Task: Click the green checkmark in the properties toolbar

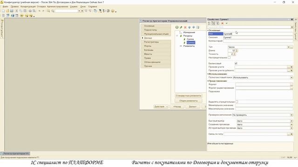Action: point(227,23)
